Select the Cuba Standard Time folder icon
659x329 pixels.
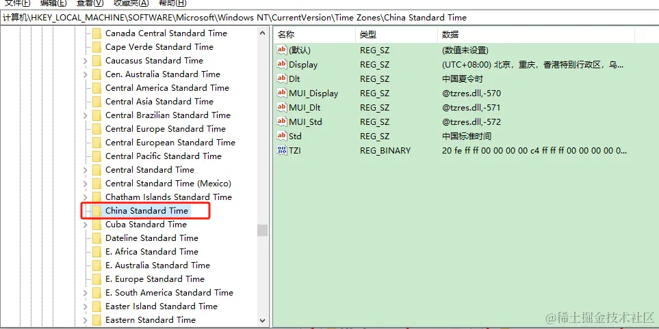[96, 225]
